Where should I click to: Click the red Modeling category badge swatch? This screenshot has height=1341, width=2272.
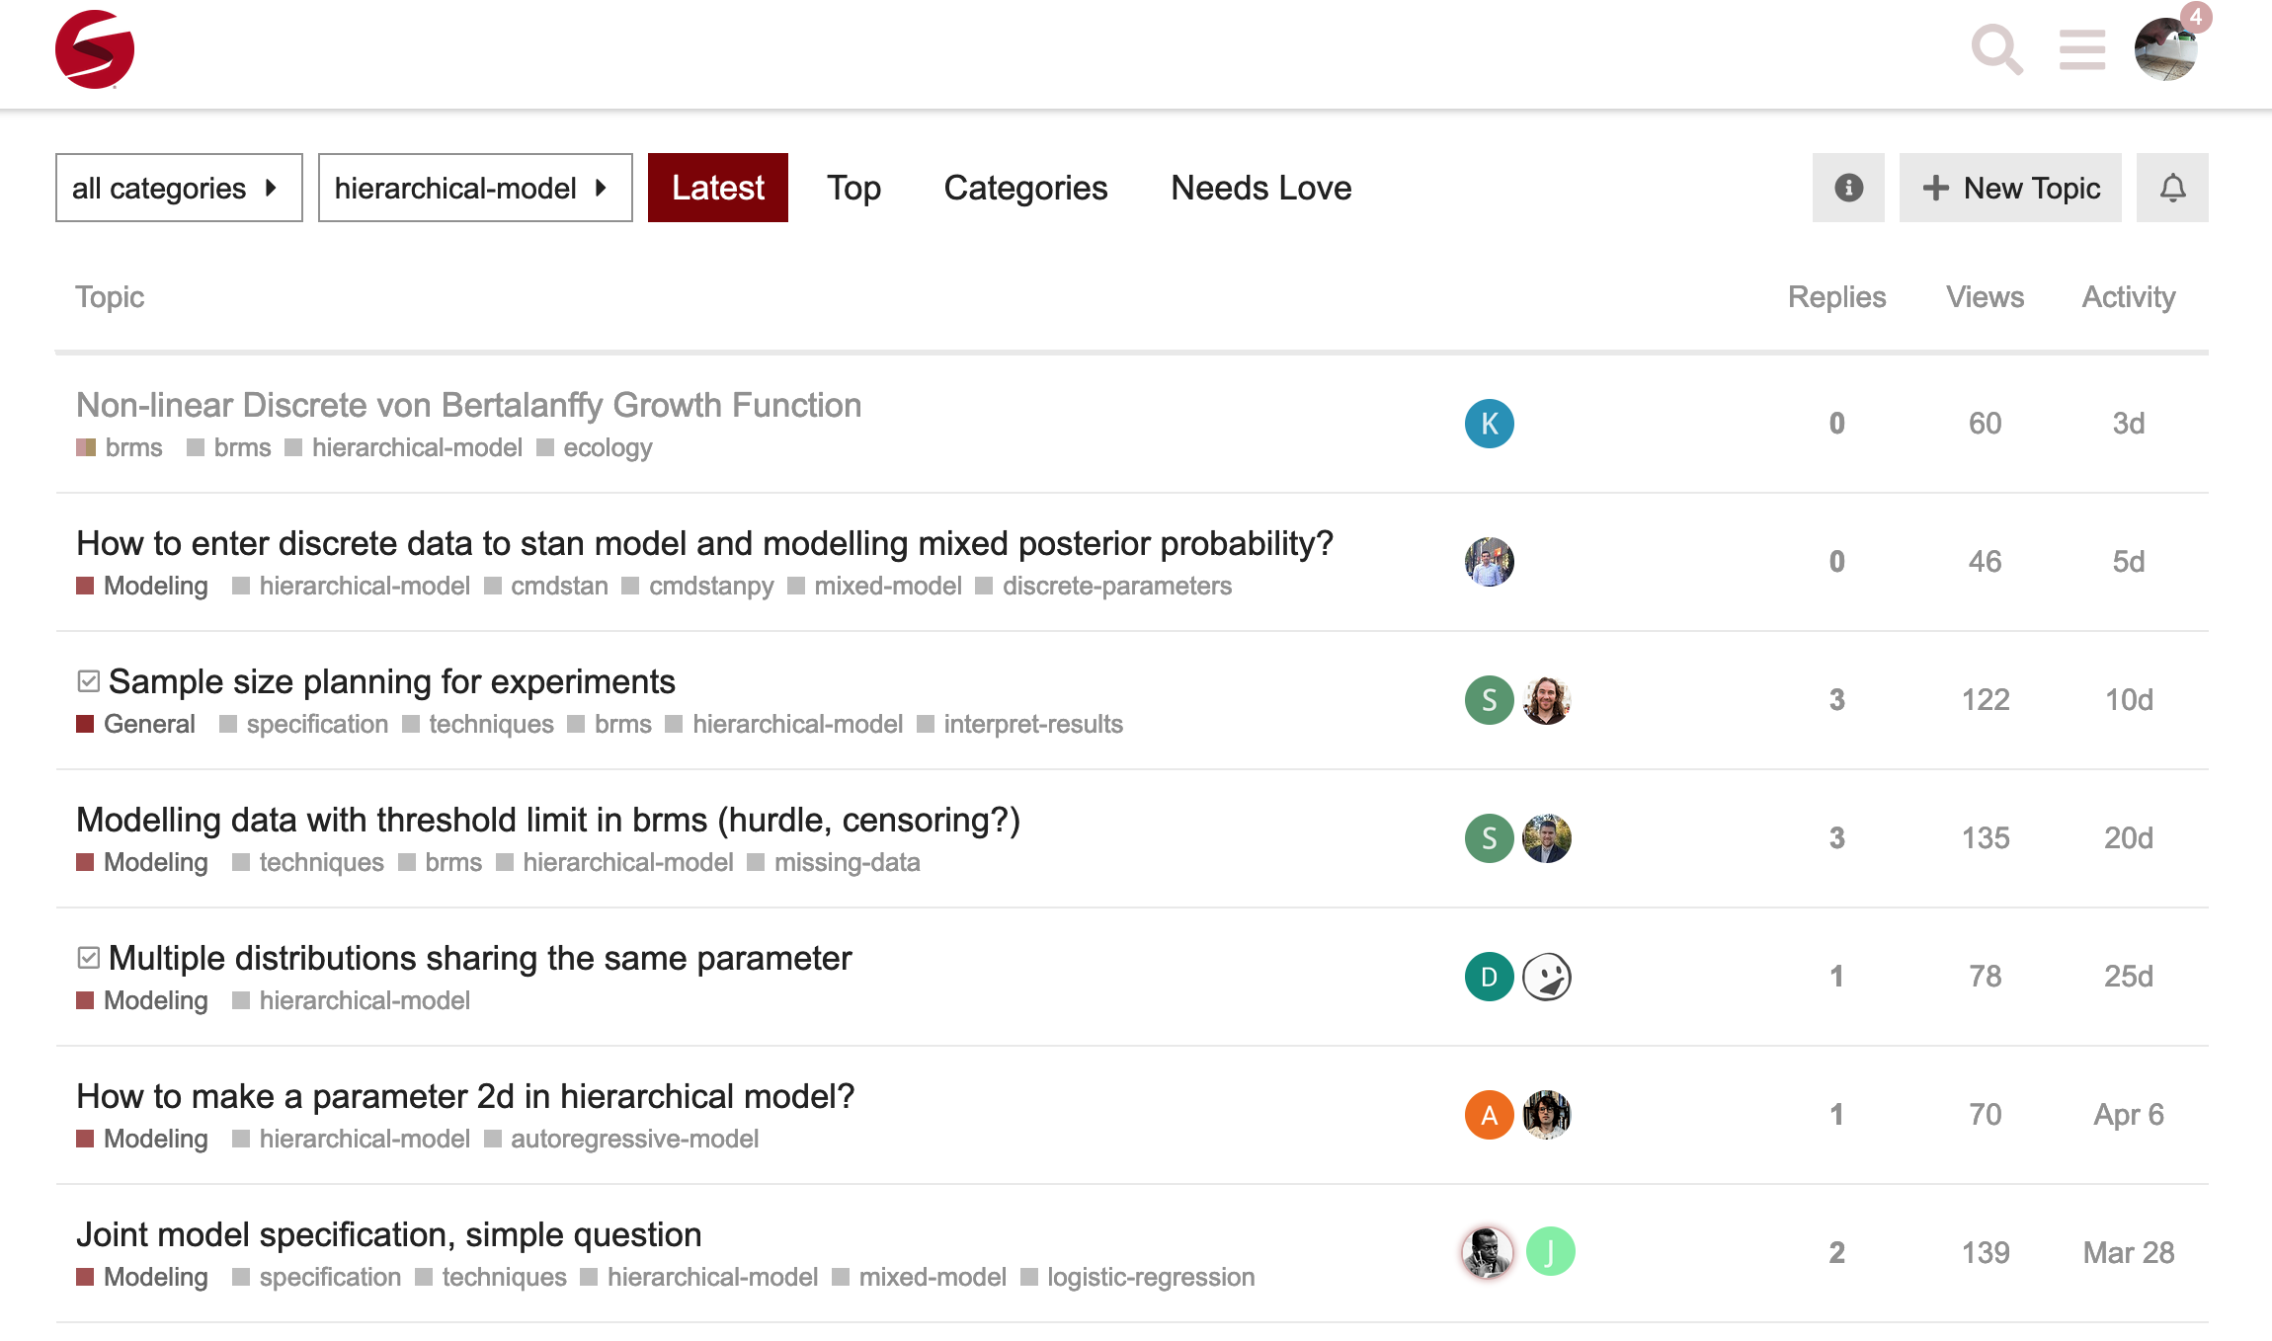tap(86, 586)
